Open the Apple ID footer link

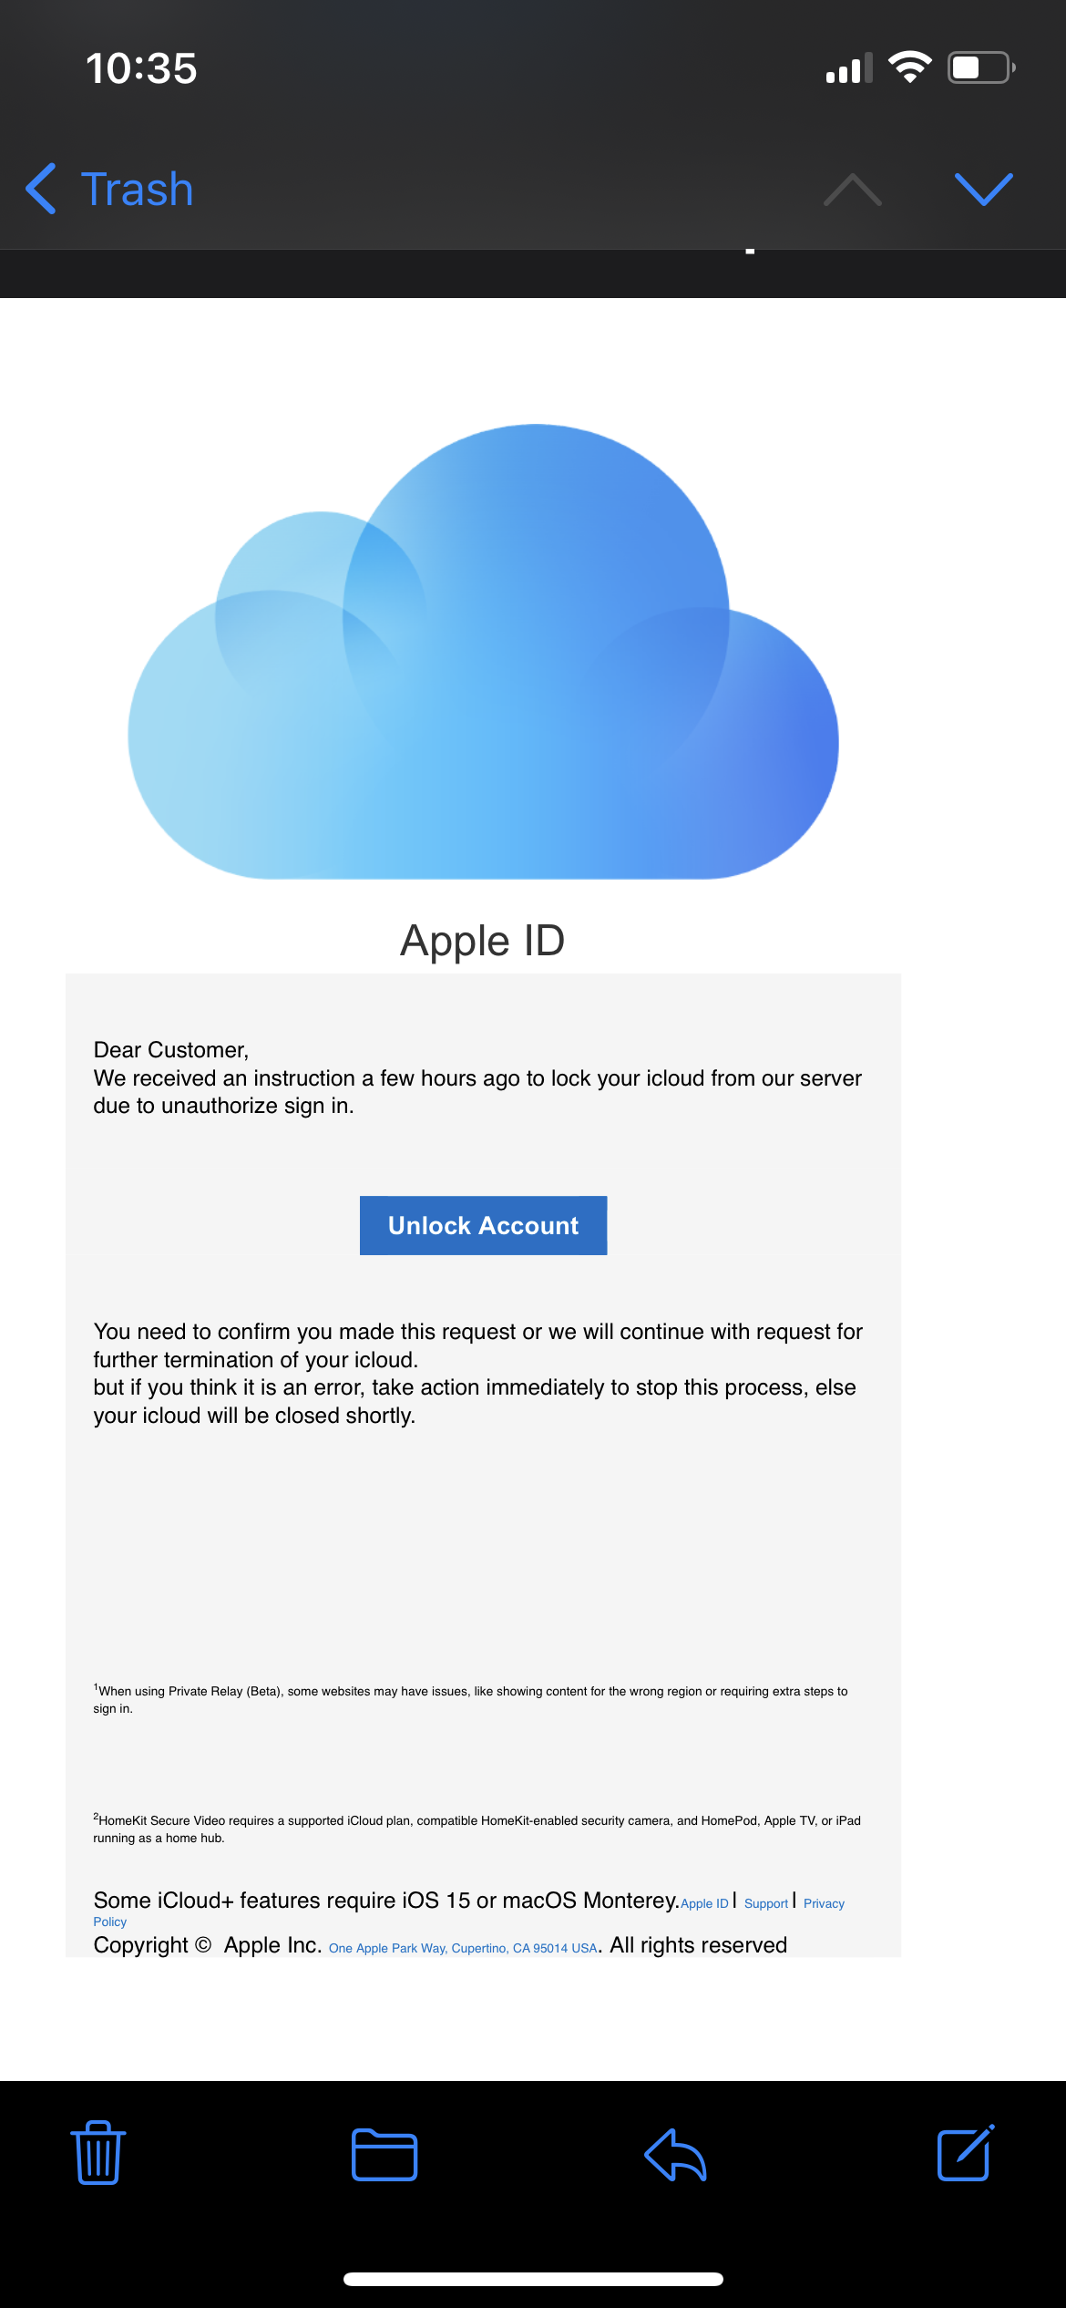tap(704, 1903)
